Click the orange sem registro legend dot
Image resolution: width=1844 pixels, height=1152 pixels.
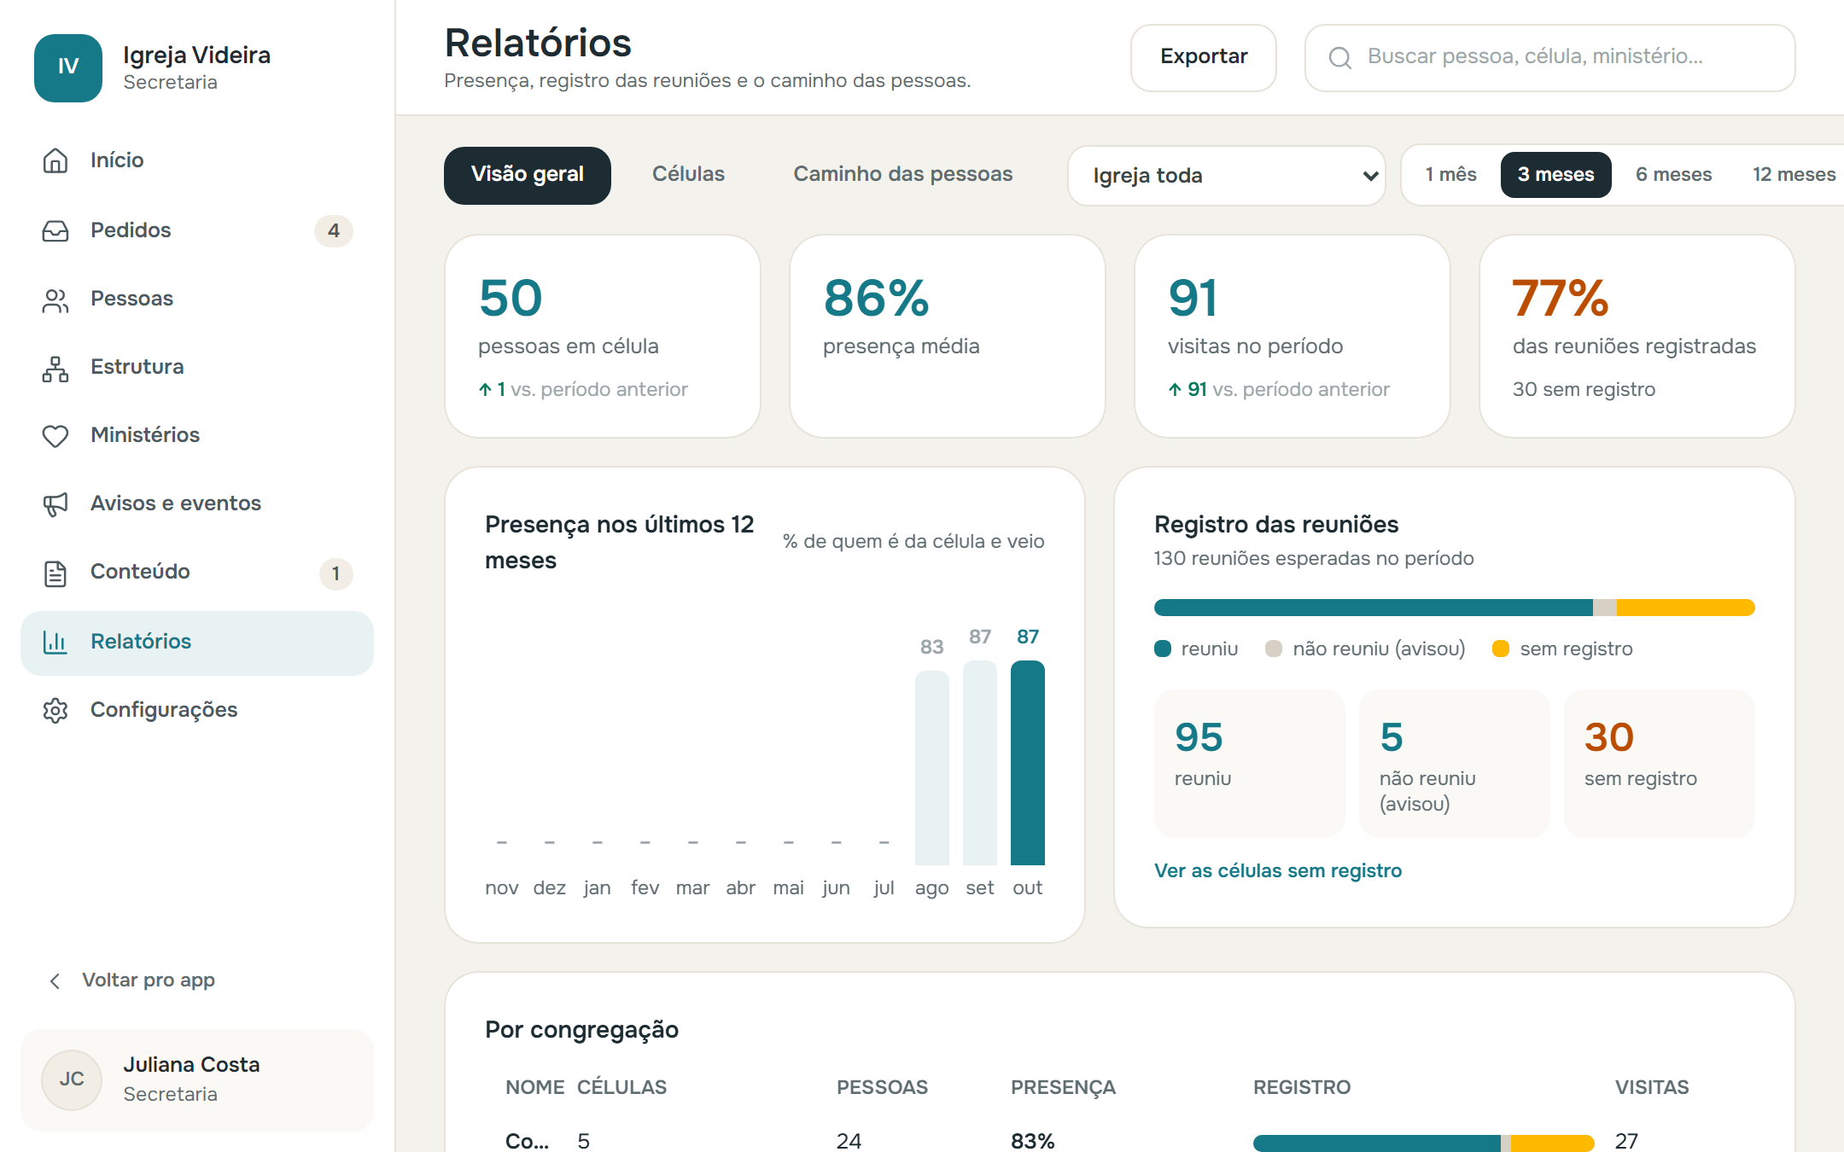pyautogui.click(x=1501, y=649)
